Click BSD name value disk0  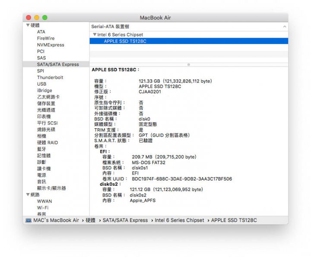point(144,119)
